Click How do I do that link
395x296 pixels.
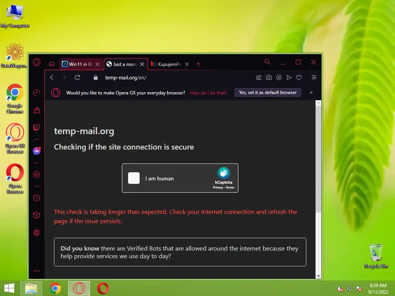click(x=208, y=93)
